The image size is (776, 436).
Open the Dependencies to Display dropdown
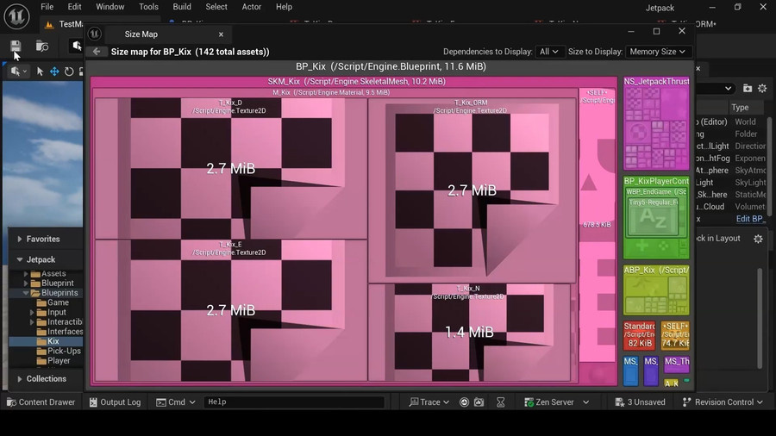point(549,52)
